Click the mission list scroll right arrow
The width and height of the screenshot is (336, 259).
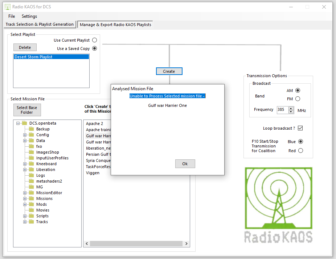(186, 243)
